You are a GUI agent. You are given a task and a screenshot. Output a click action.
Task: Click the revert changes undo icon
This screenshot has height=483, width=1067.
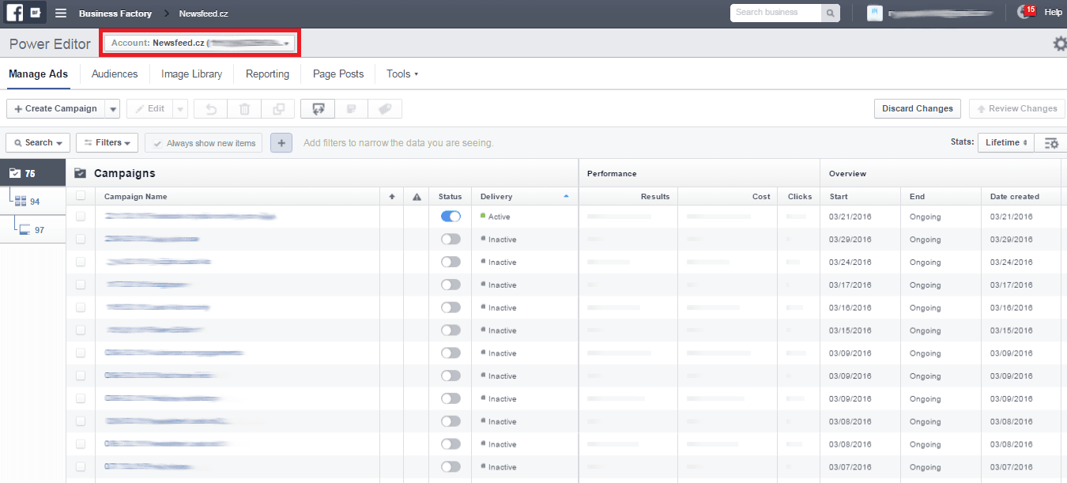tap(211, 109)
